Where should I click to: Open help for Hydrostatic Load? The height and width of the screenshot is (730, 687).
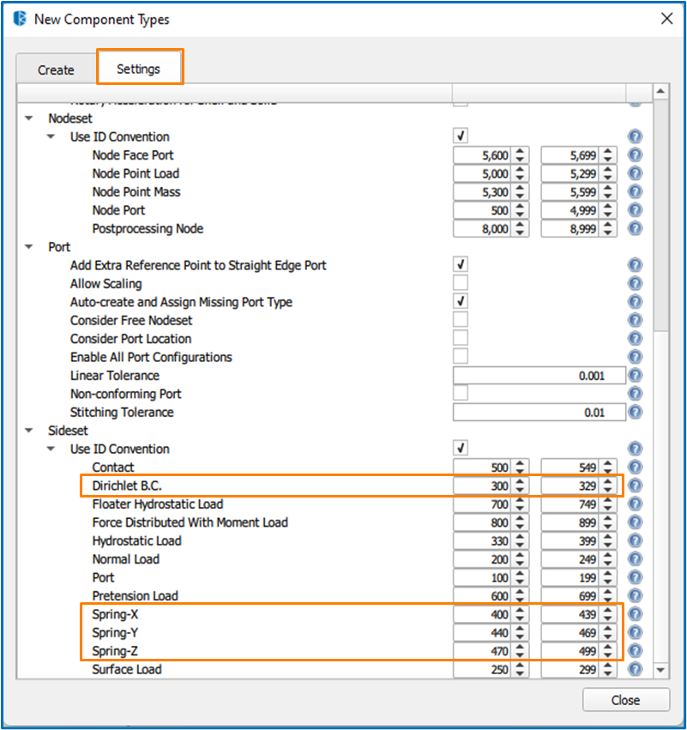635,540
